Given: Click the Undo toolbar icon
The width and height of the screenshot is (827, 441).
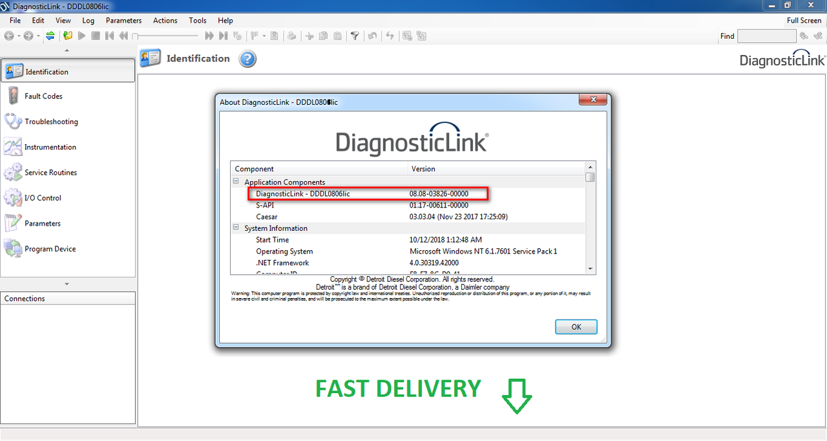Looking at the screenshot, I should [372, 36].
